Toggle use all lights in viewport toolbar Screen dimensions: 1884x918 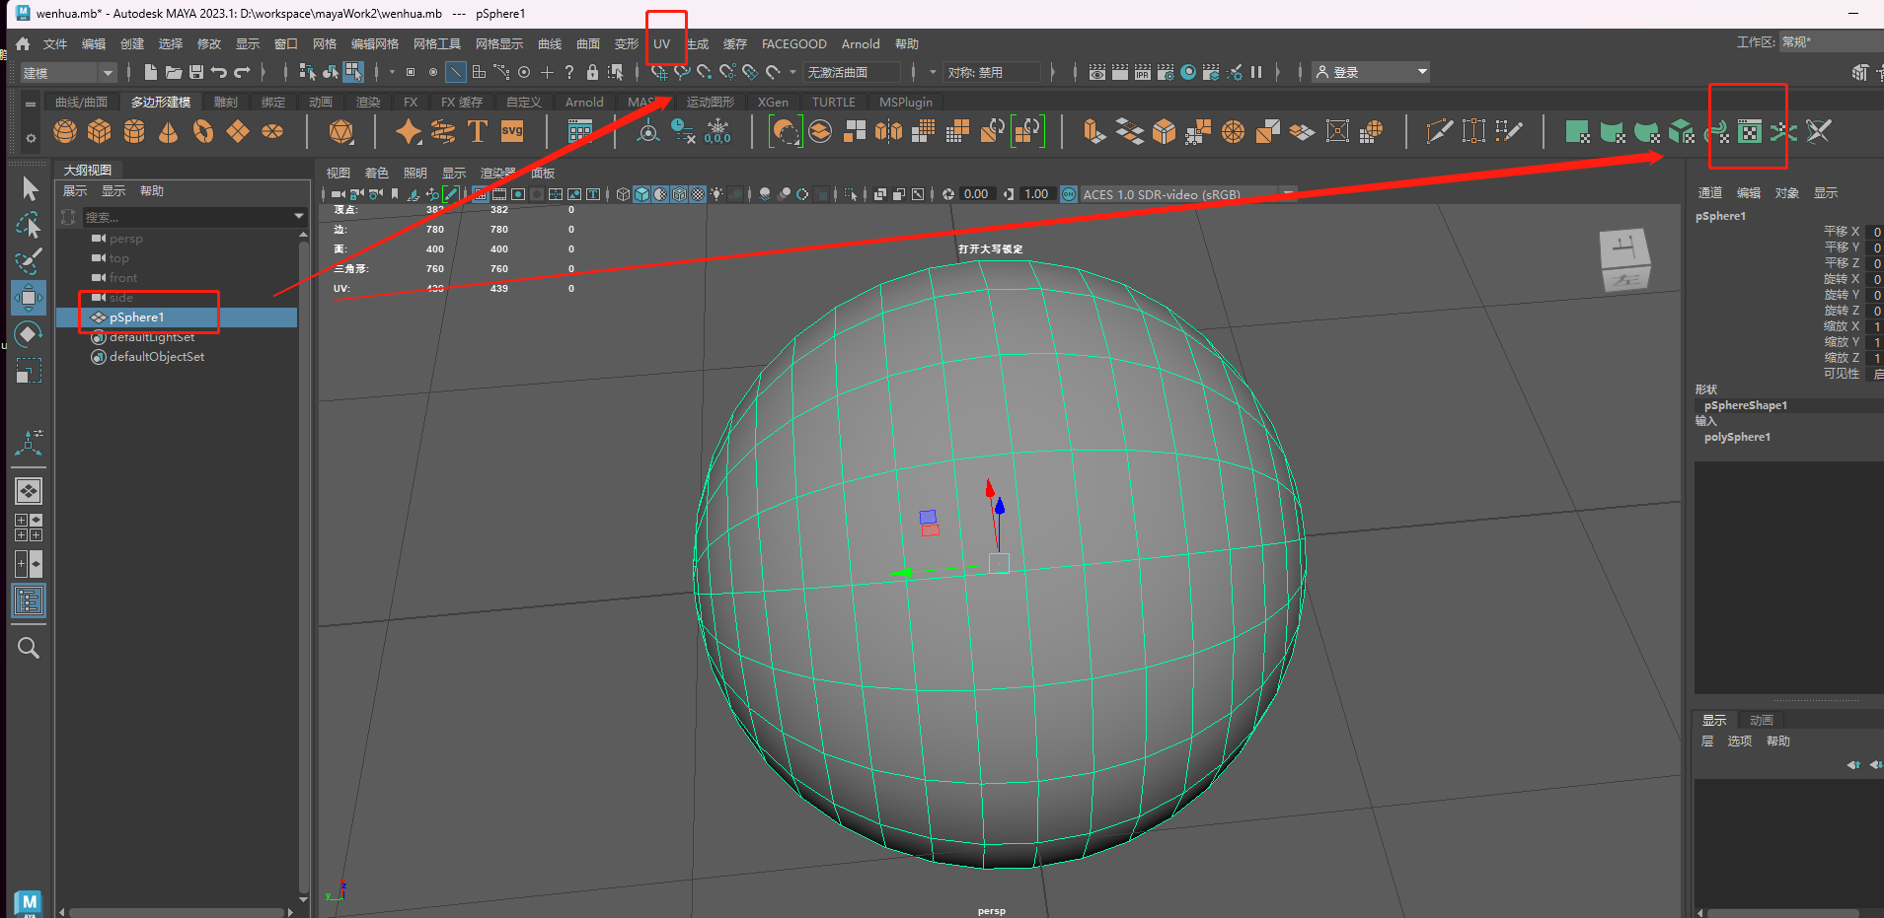click(x=716, y=194)
